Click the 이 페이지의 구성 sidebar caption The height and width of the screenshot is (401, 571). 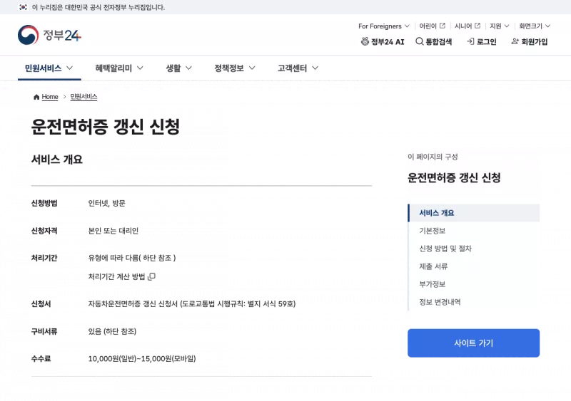433,157
